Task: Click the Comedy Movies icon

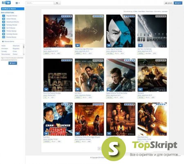Action: [x=4, y=34]
